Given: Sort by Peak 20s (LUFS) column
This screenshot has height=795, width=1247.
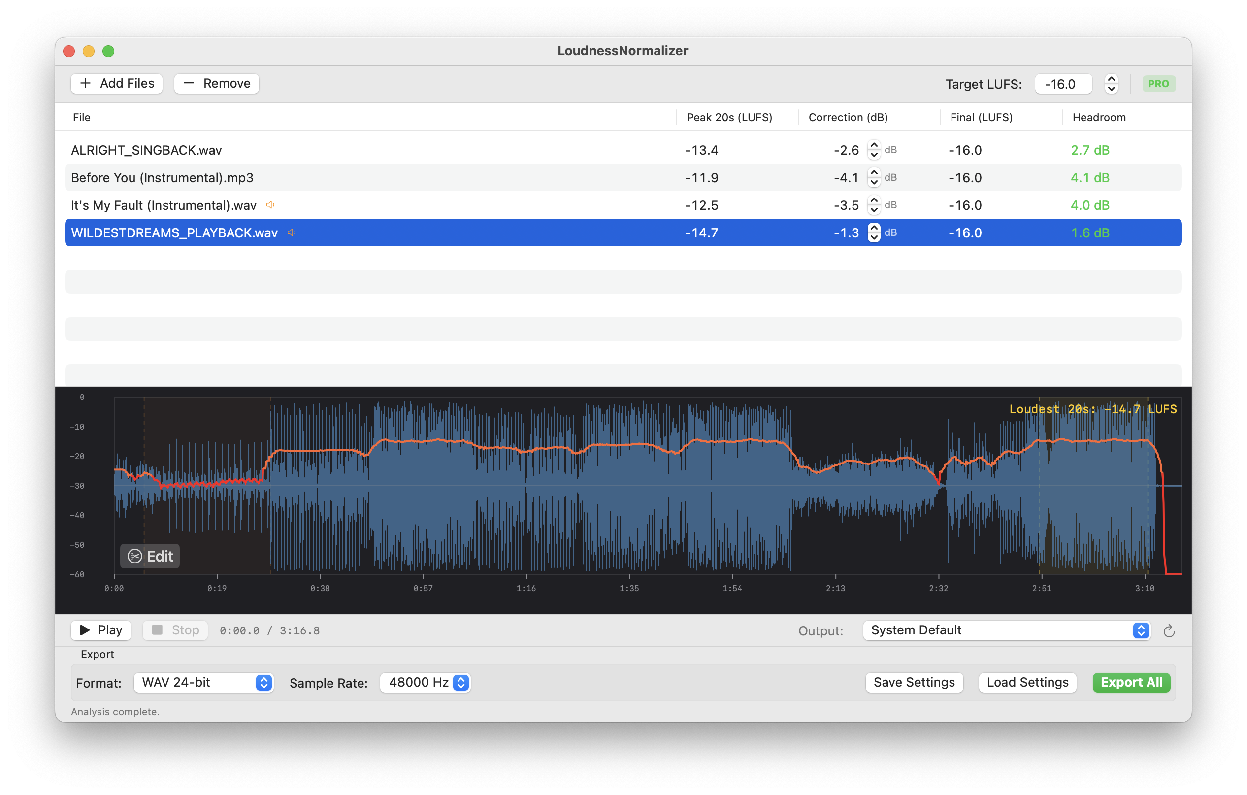Looking at the screenshot, I should point(729,118).
